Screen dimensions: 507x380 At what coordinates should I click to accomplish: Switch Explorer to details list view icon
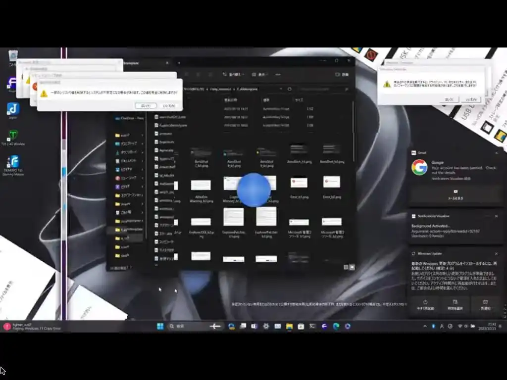[x=346, y=267]
